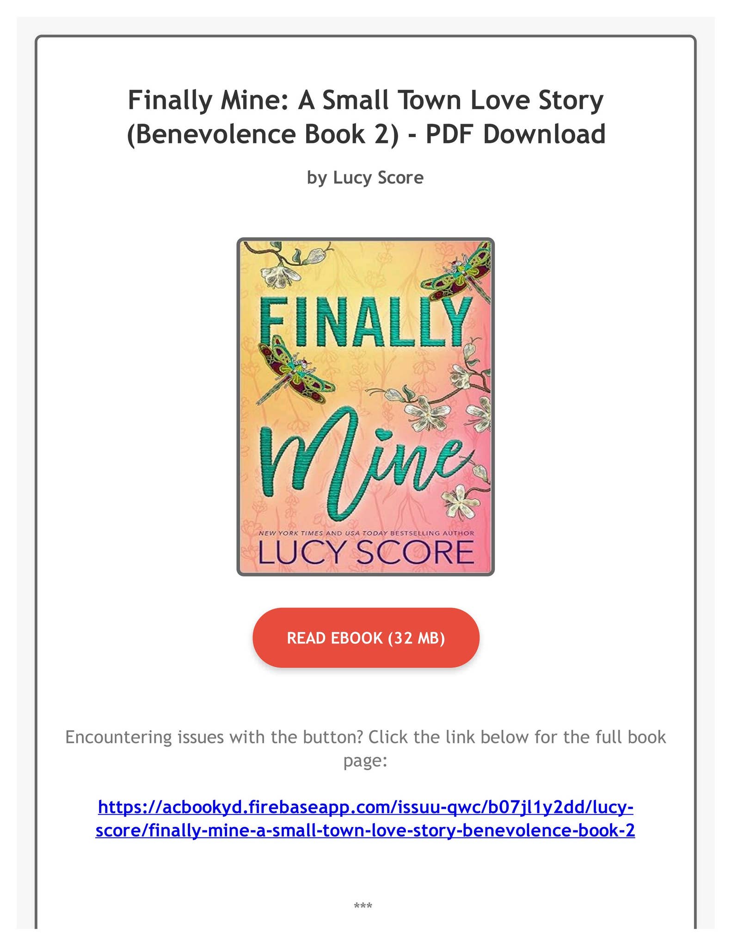Click the 'by Lucy Score' author byline
The height and width of the screenshot is (947, 732).
coord(365,178)
